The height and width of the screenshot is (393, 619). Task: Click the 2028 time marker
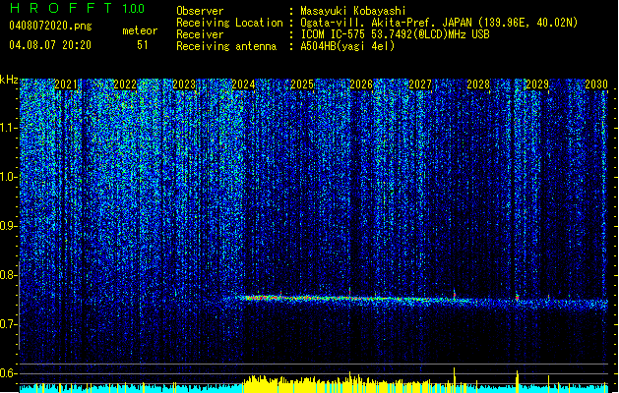(478, 84)
